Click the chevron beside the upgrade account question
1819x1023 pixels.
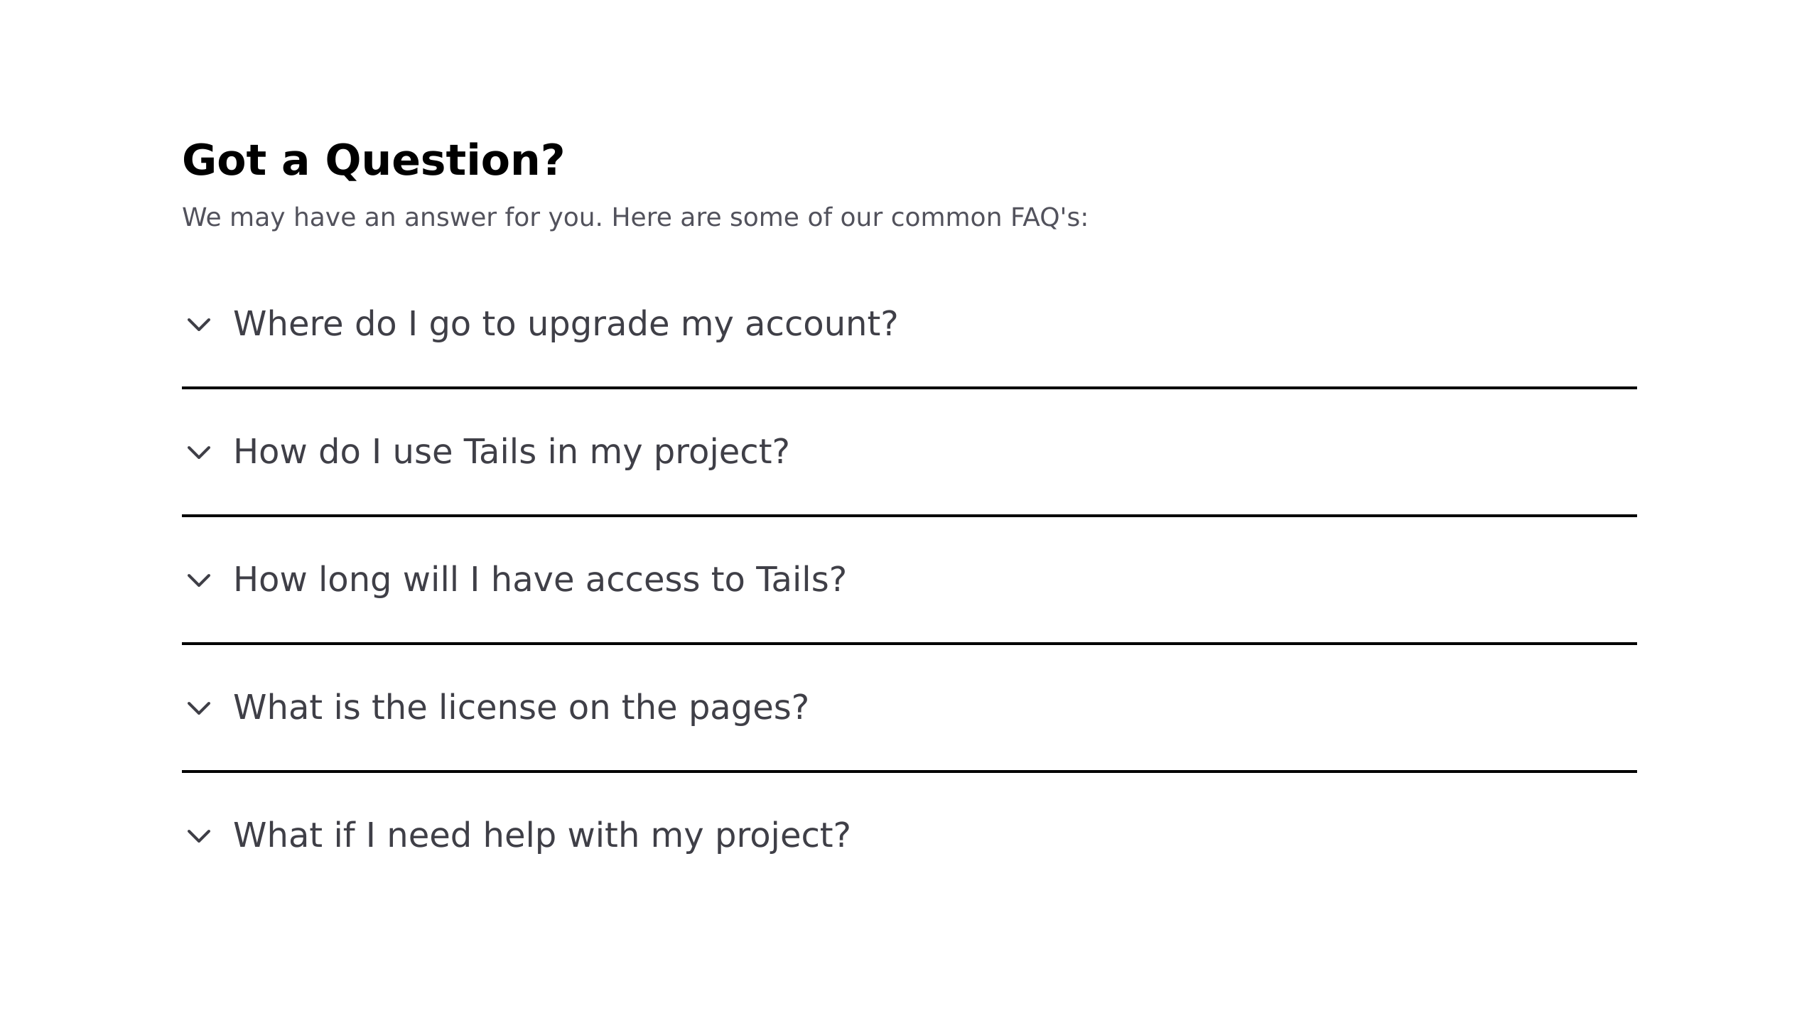(198, 325)
